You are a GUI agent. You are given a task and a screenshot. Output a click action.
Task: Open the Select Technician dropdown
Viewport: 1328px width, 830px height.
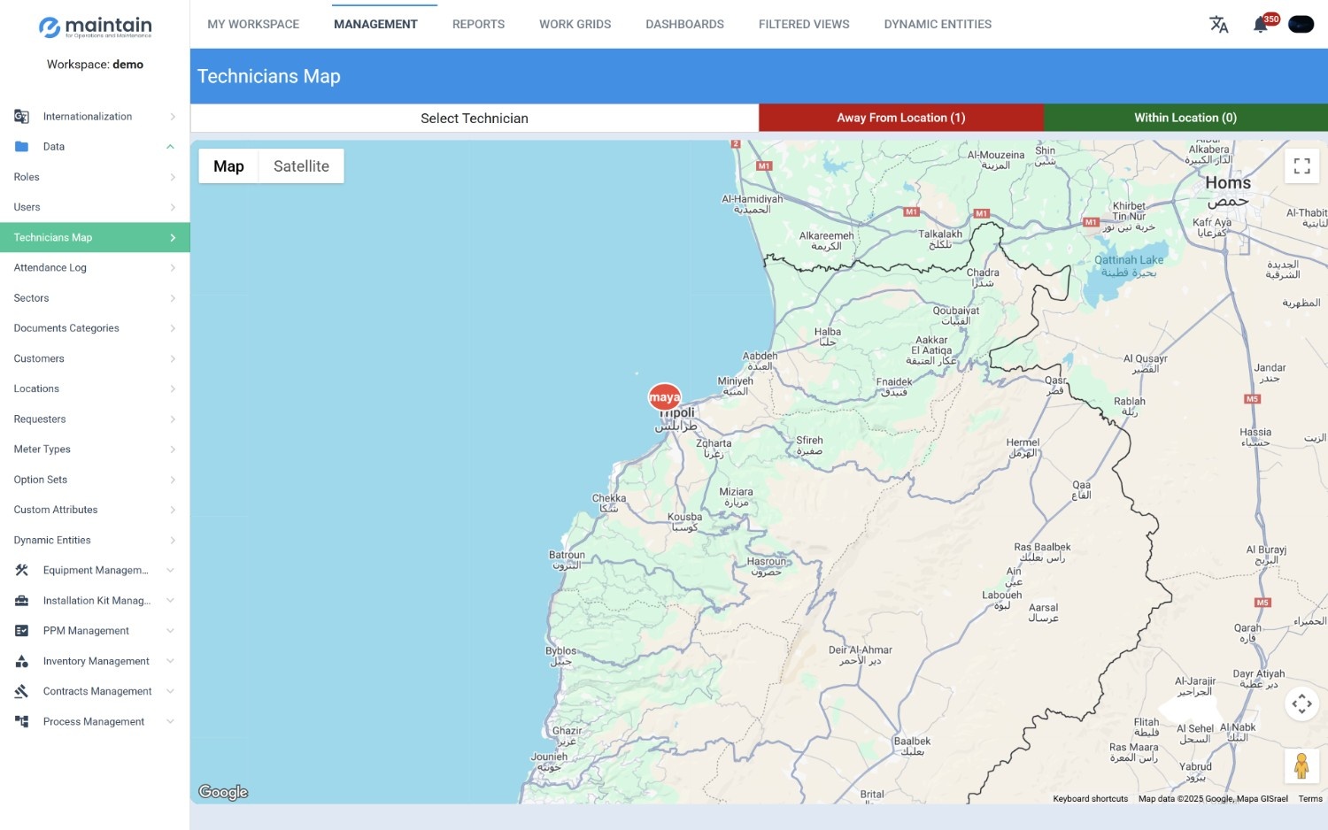tap(475, 119)
